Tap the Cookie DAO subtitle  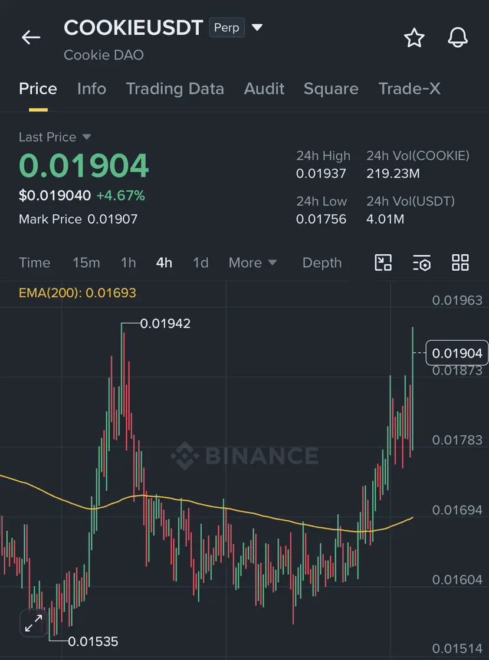(x=104, y=55)
